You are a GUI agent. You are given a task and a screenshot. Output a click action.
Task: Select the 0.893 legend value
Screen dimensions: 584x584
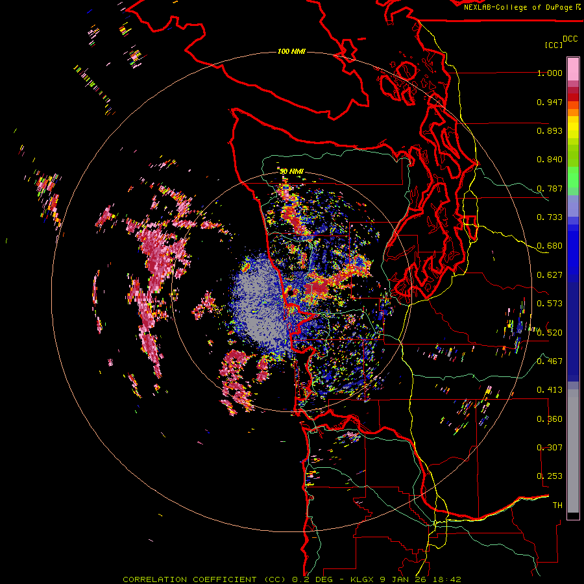(550, 130)
